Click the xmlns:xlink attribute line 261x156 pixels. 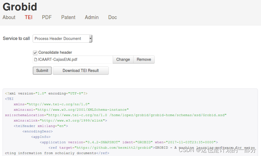(60, 120)
